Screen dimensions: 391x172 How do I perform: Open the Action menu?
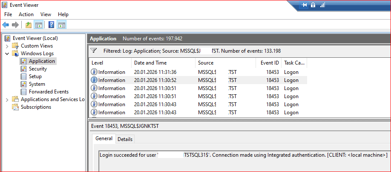point(26,14)
